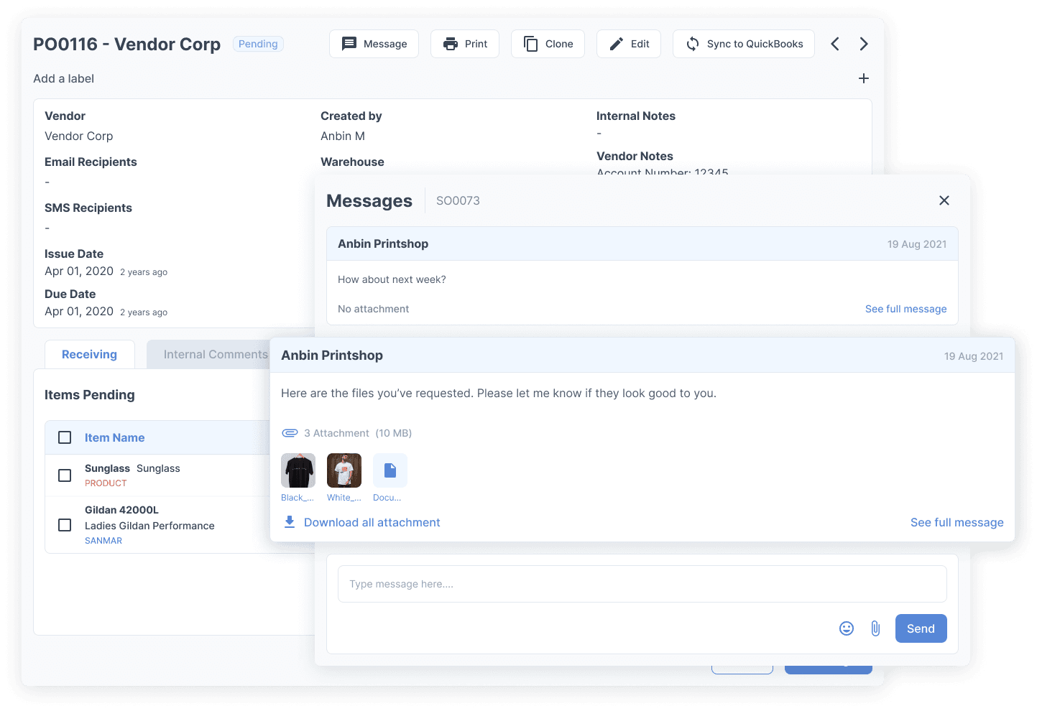Print the purchase order

click(465, 44)
